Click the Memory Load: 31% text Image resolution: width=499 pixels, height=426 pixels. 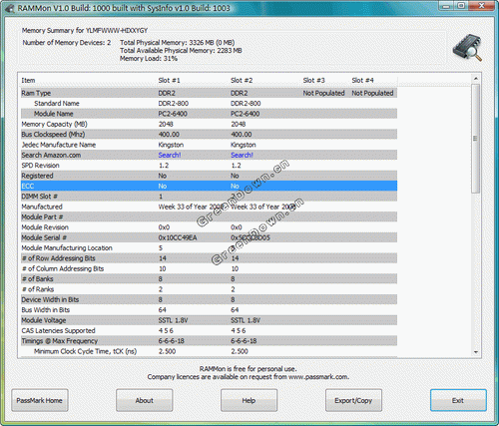pyautogui.click(x=149, y=59)
